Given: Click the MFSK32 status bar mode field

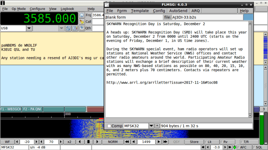Looking at the screenshot, I should (x=14, y=147).
